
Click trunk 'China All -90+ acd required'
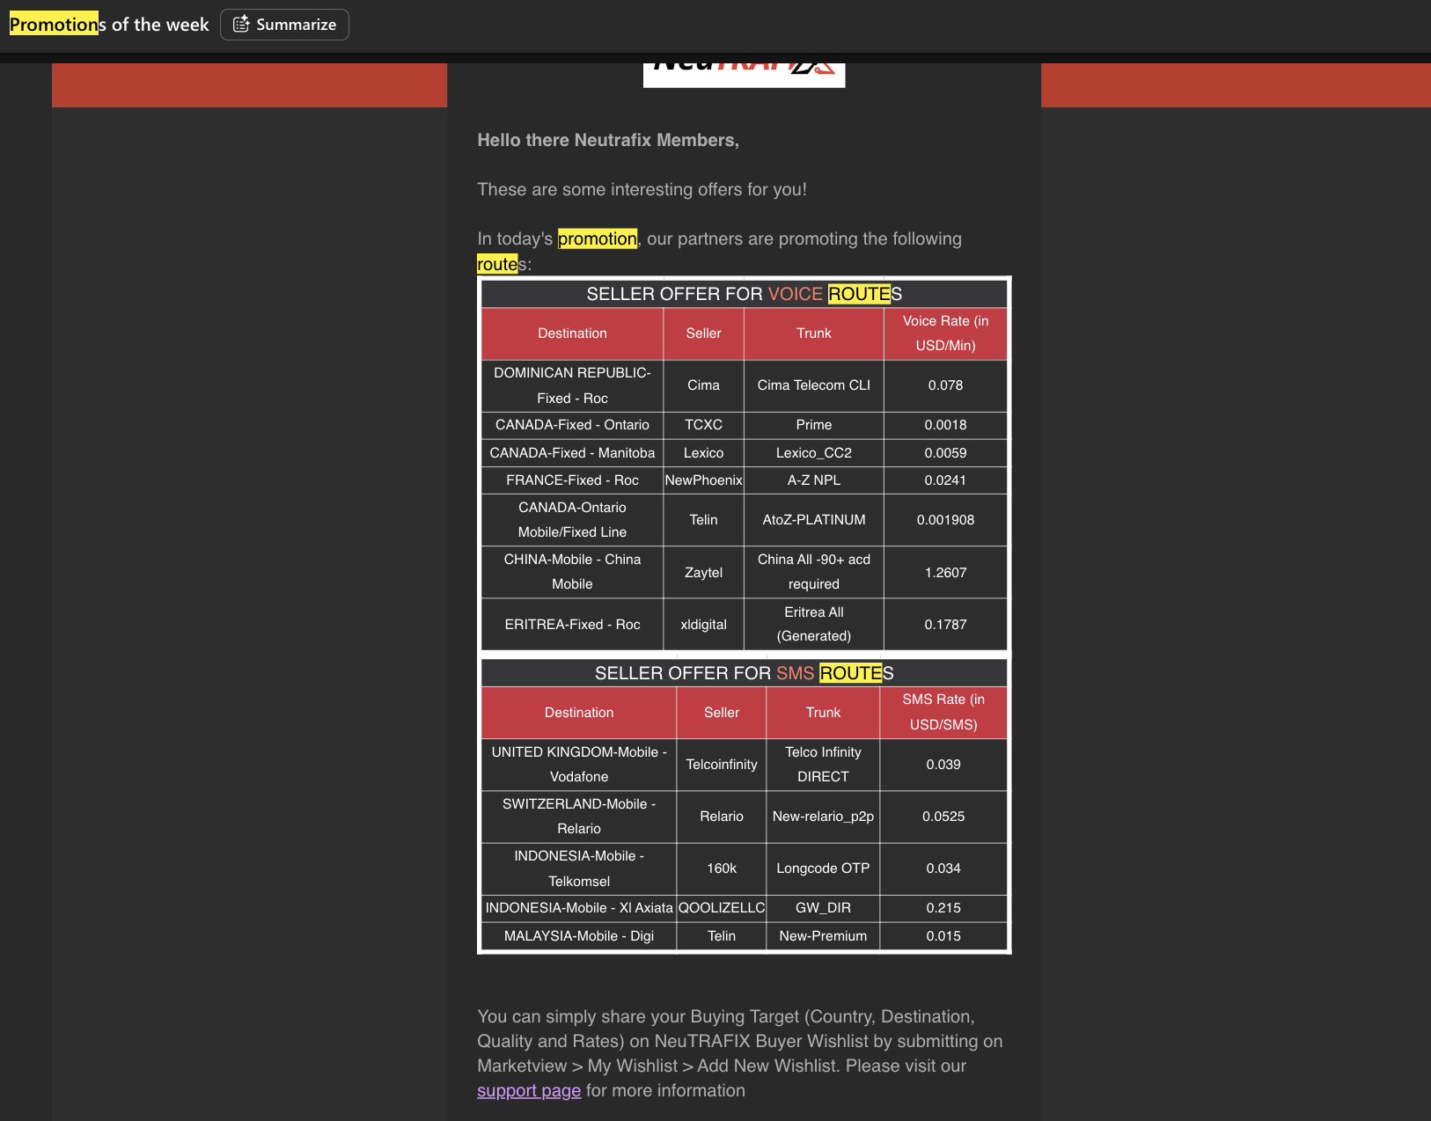814,572
